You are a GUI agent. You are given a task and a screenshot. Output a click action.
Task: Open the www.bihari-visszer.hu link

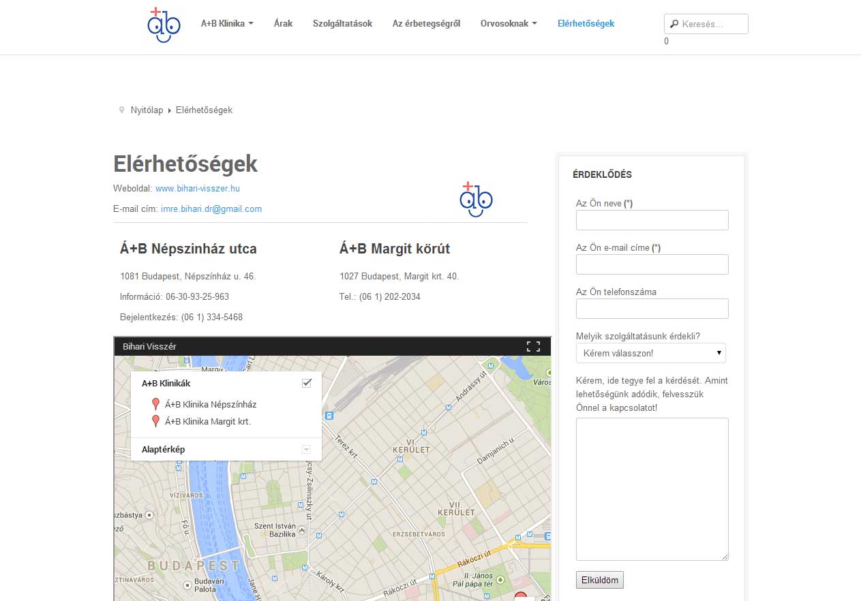pyautogui.click(x=197, y=188)
